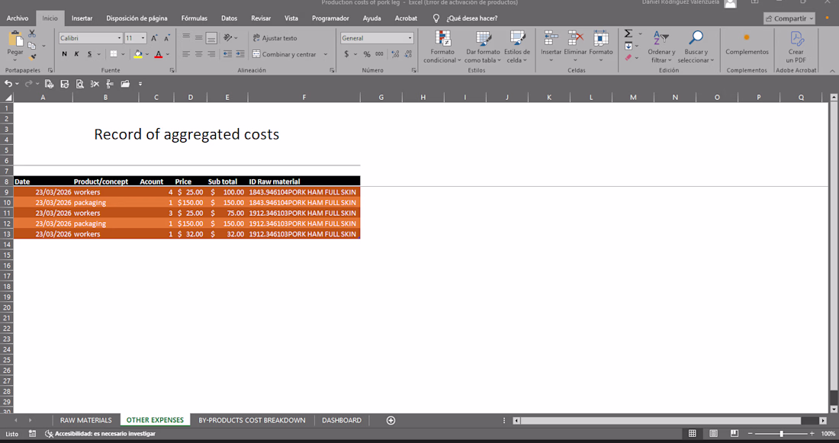
Task: Click the decrease decimals icon
Action: 408,54
